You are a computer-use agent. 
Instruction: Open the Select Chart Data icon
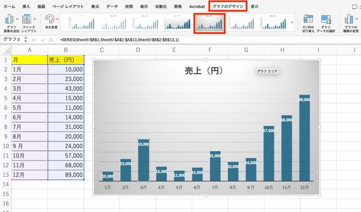(x=326, y=19)
